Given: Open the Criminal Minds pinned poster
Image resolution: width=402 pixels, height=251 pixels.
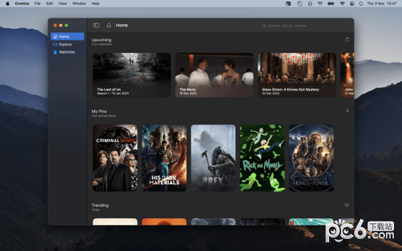Looking at the screenshot, I should coord(115,158).
